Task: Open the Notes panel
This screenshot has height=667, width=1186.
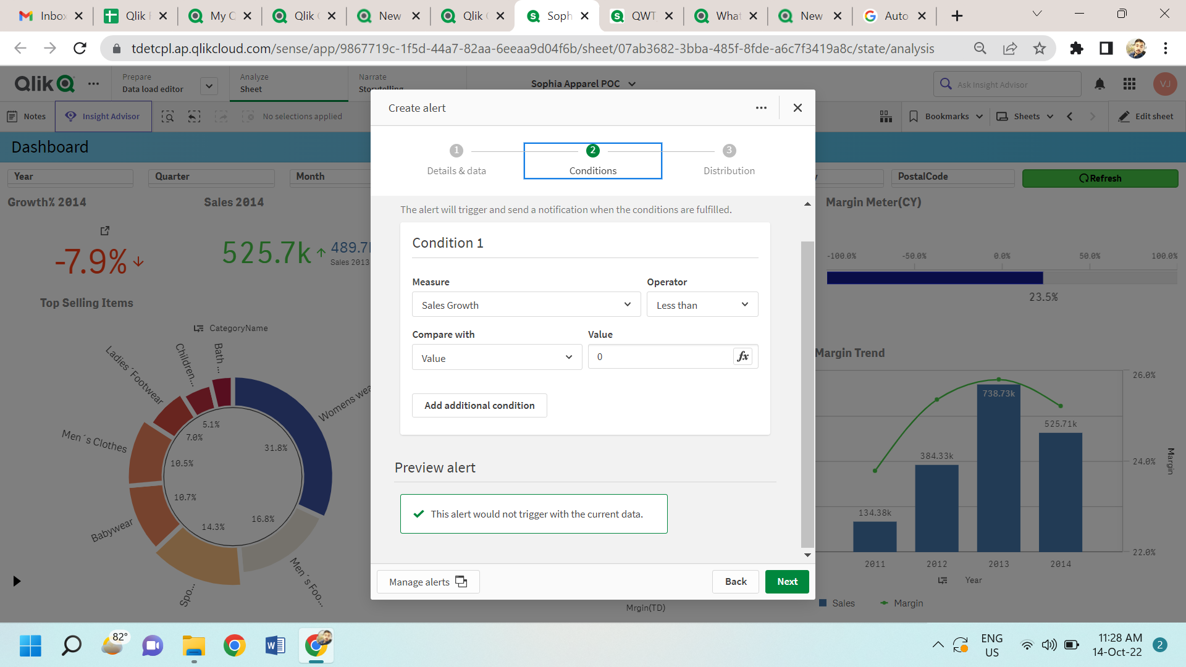Action: tap(27, 116)
